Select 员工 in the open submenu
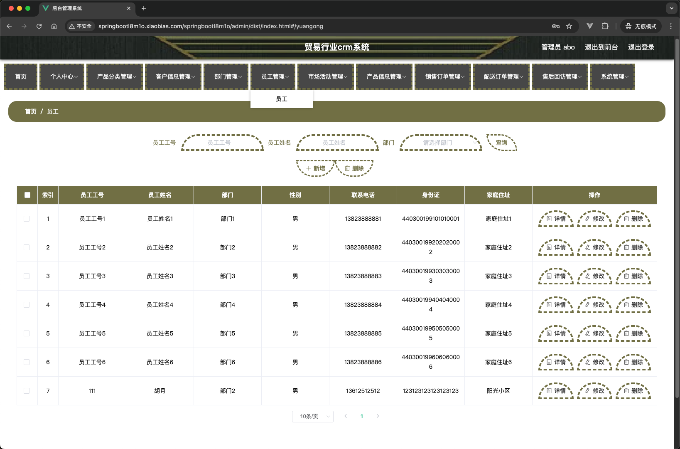This screenshot has width=680, height=449. coord(282,99)
